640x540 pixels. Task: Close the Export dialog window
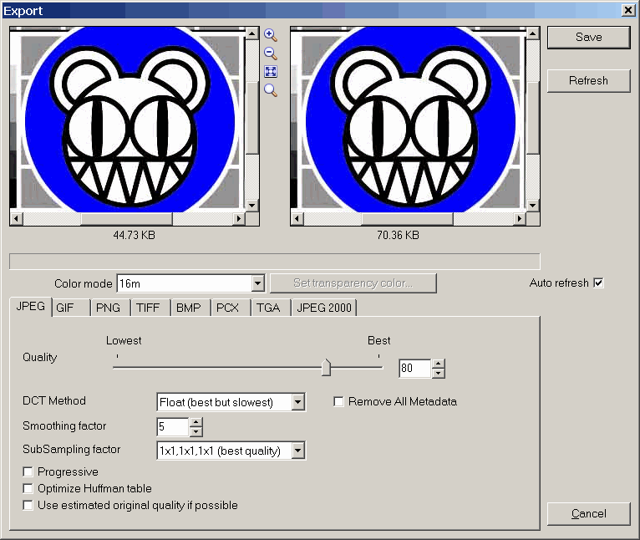coord(628,10)
